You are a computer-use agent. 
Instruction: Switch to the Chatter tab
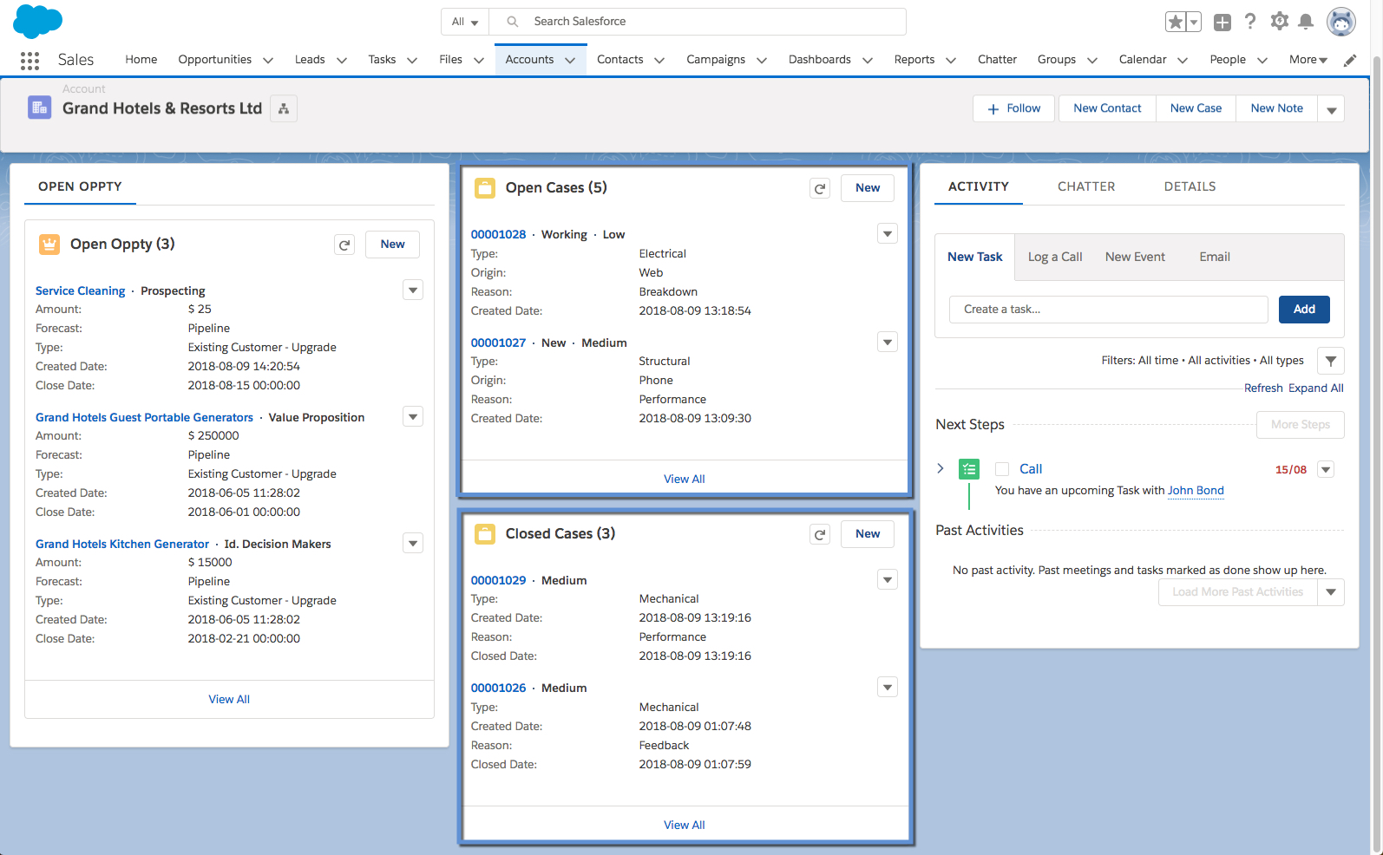point(1086,186)
